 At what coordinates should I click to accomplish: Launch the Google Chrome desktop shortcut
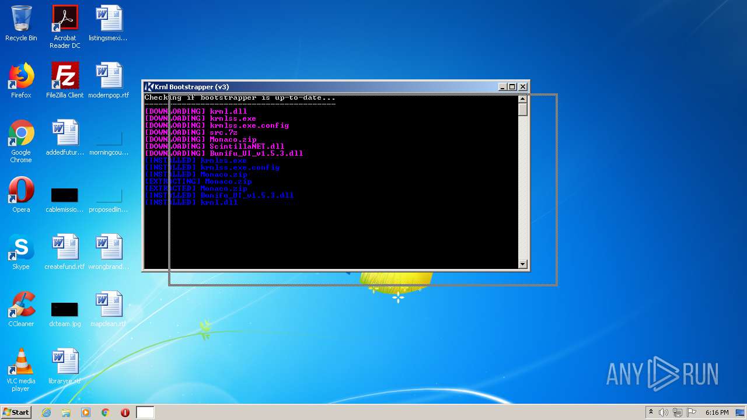click(21, 141)
